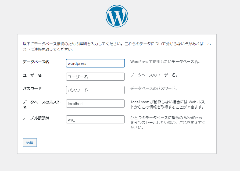Submit the form with 送信 button

tap(30, 142)
